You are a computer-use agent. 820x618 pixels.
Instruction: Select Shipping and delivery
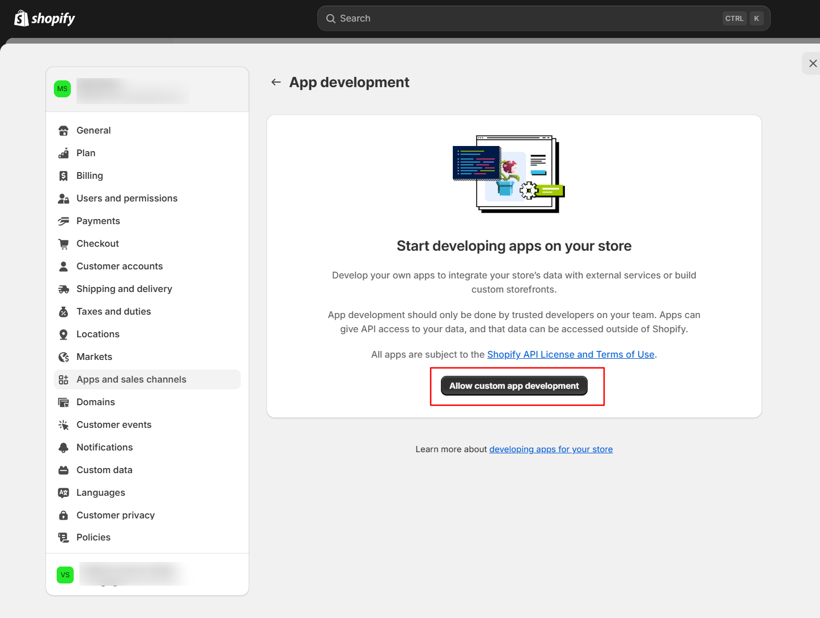click(x=147, y=289)
